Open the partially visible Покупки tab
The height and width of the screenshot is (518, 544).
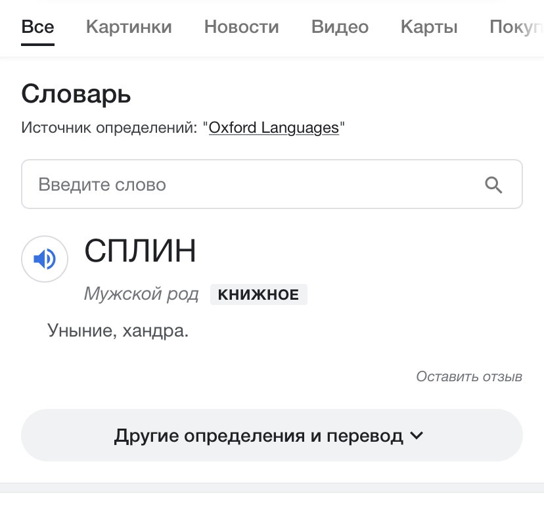pos(516,27)
